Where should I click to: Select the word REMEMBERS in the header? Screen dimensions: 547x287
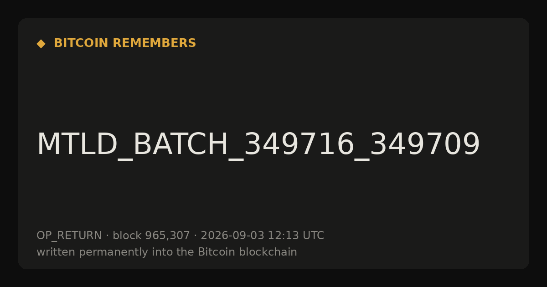[154, 43]
